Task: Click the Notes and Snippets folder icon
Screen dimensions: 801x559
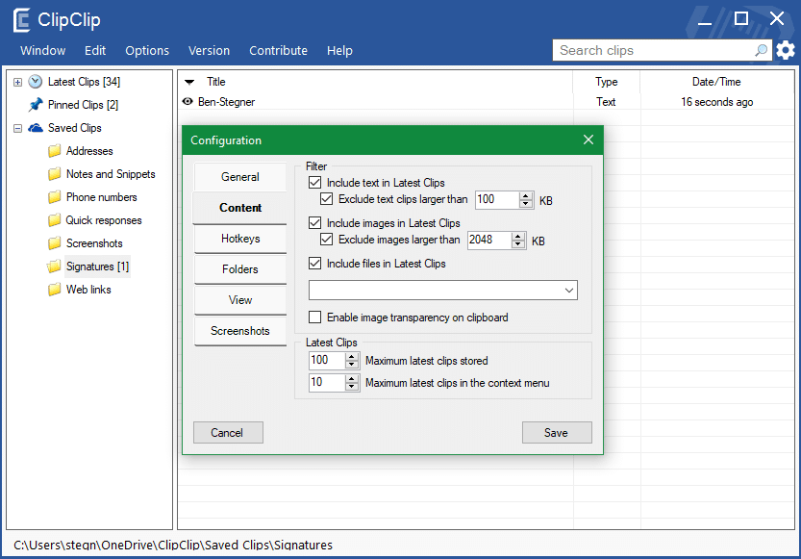Action: click(54, 174)
